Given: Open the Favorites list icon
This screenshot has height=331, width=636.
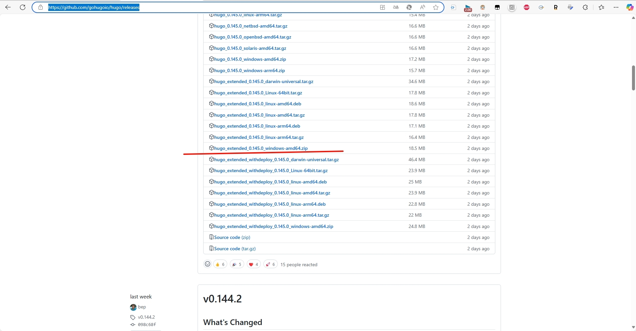Looking at the screenshot, I should [601, 7].
